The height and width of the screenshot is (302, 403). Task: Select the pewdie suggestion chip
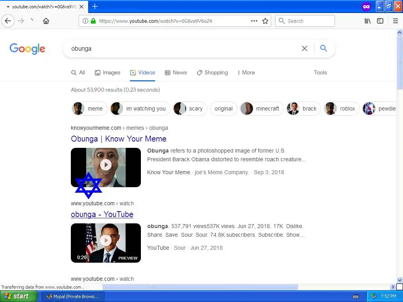tap(380, 109)
